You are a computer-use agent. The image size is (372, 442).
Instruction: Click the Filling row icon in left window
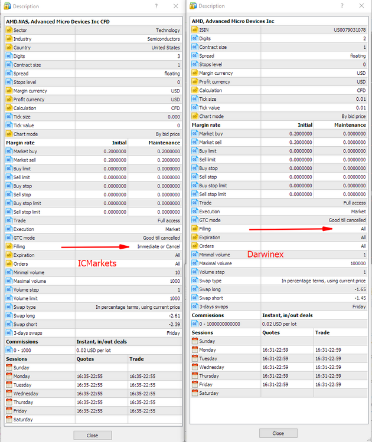tap(9, 246)
